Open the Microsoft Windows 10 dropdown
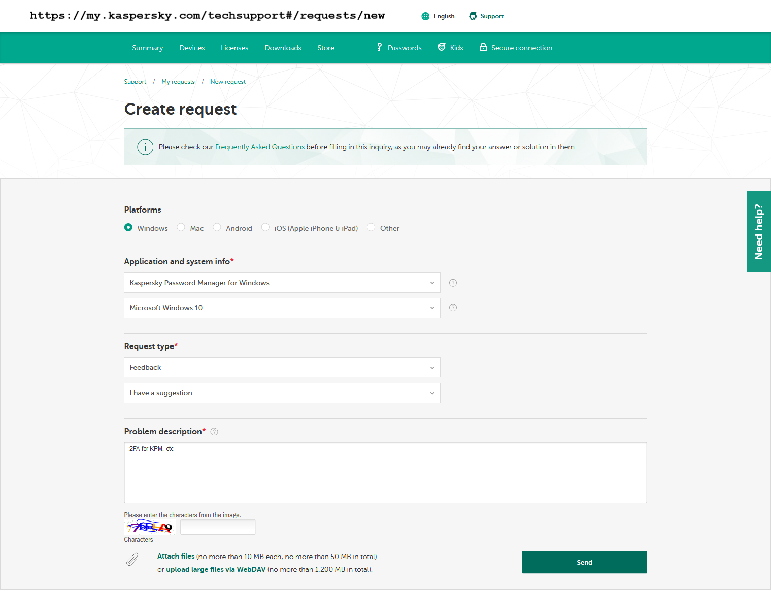Image resolution: width=771 pixels, height=591 pixels. [x=282, y=308]
